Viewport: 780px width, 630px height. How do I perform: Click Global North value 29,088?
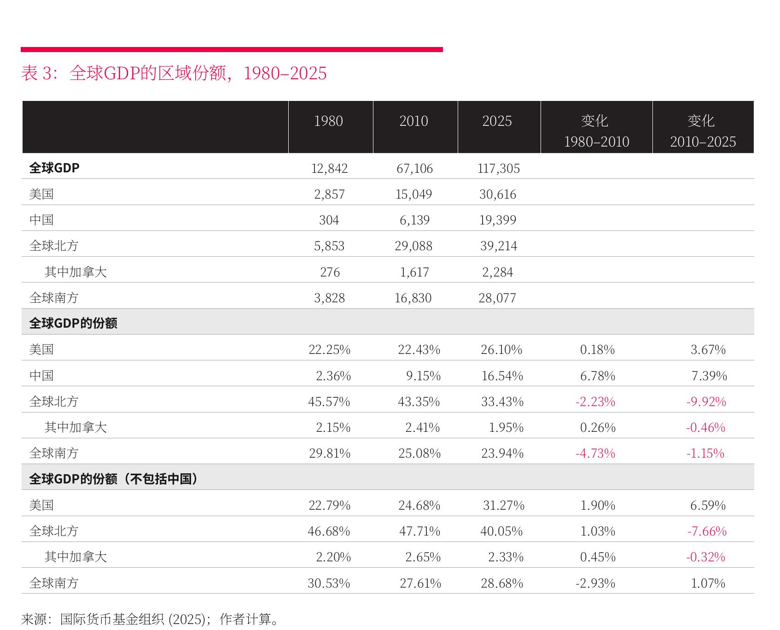point(413,246)
